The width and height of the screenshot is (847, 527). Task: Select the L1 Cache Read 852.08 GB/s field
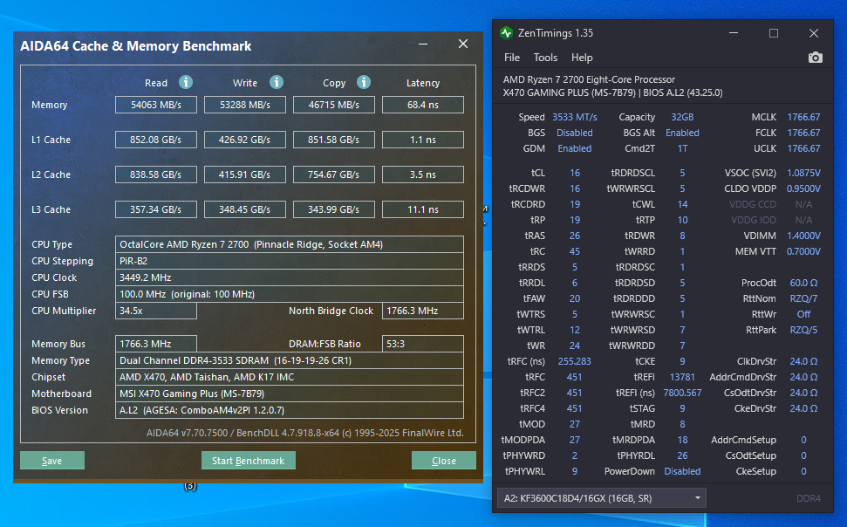click(156, 140)
